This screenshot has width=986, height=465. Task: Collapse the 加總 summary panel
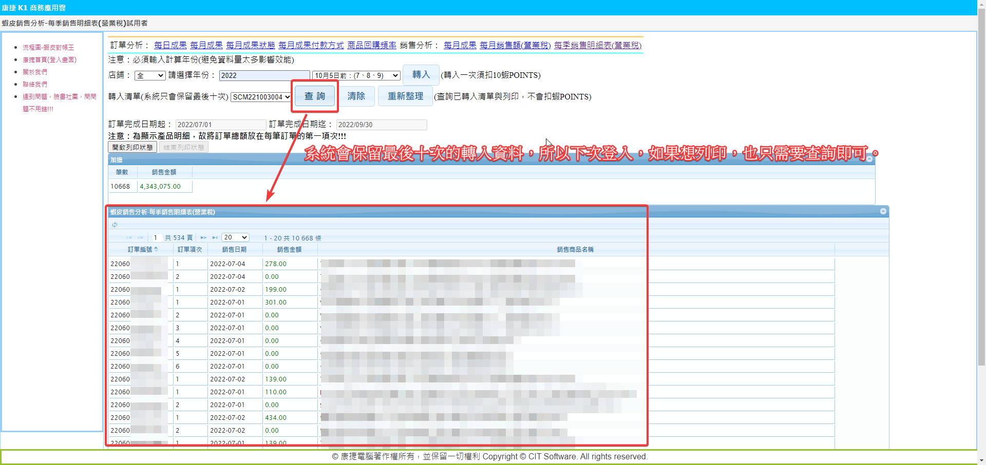(x=869, y=159)
